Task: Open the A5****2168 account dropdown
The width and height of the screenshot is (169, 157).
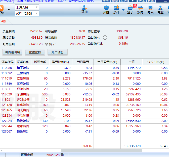Action: [36, 13]
